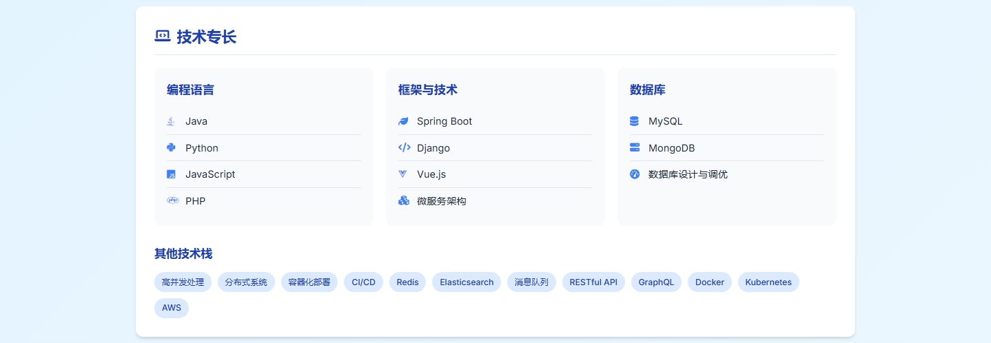Viewport: 991px width, 343px height.
Task: Click the gauge icon beside 数据库设计与调优
Action: pos(635,174)
